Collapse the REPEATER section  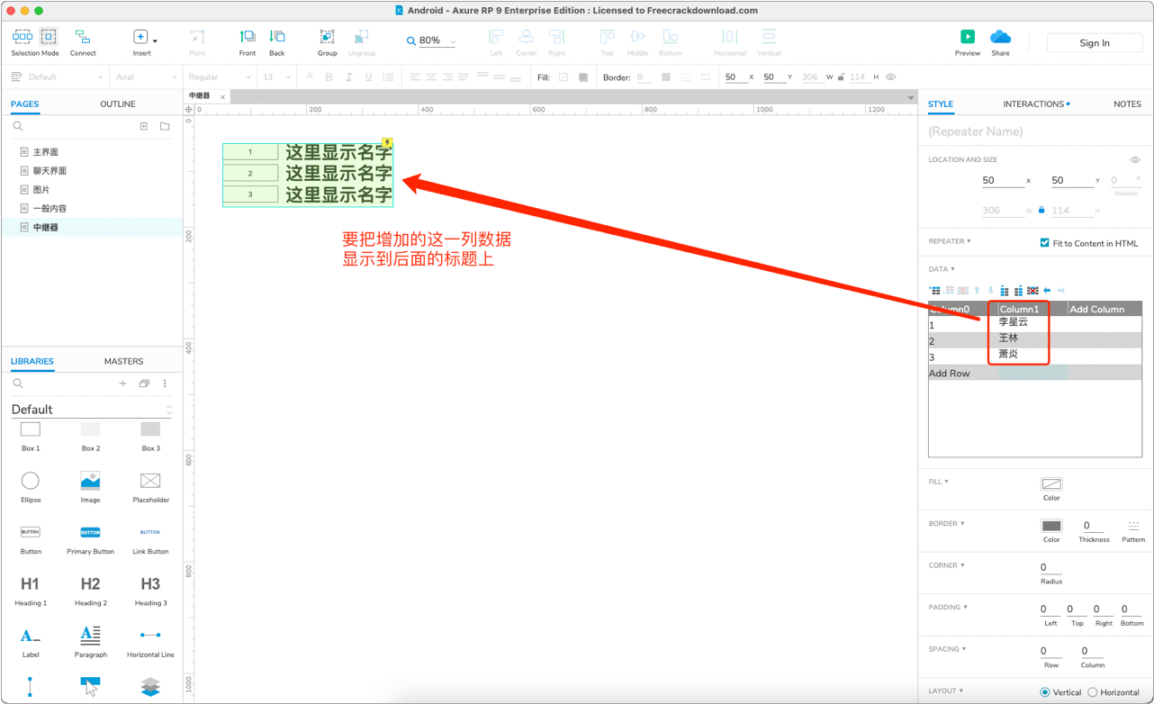950,241
